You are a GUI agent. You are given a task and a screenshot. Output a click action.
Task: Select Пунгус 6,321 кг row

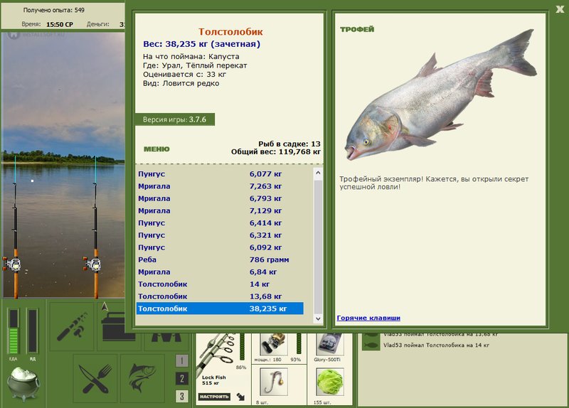click(x=220, y=235)
